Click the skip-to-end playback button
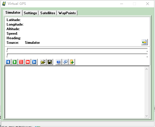Viewport: 155px width, 127px height. tap(34, 62)
